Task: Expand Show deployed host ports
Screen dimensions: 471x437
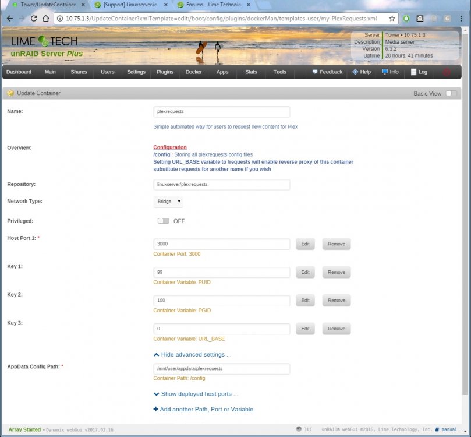Action: pos(196,394)
